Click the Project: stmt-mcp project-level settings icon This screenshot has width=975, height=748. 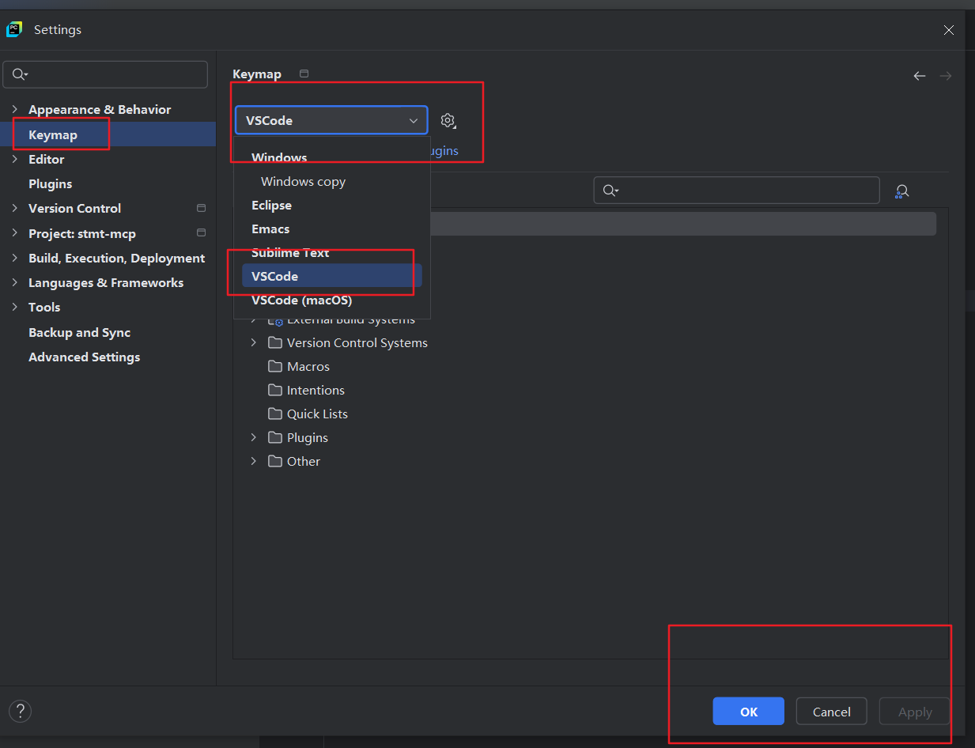click(201, 233)
